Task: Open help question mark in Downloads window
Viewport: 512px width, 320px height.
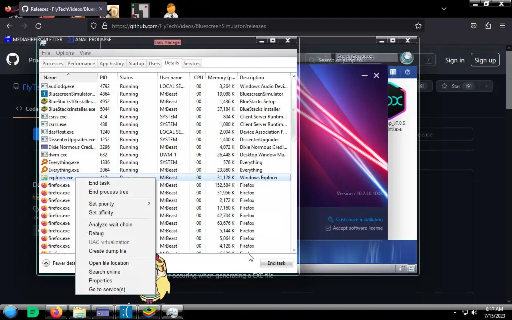Action: [408, 72]
